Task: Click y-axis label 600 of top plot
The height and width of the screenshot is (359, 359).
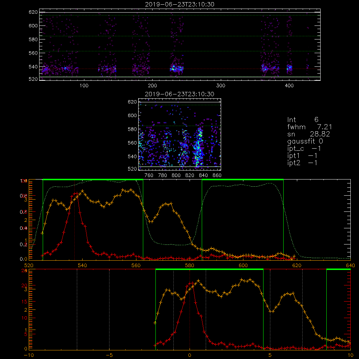Action: [33, 25]
